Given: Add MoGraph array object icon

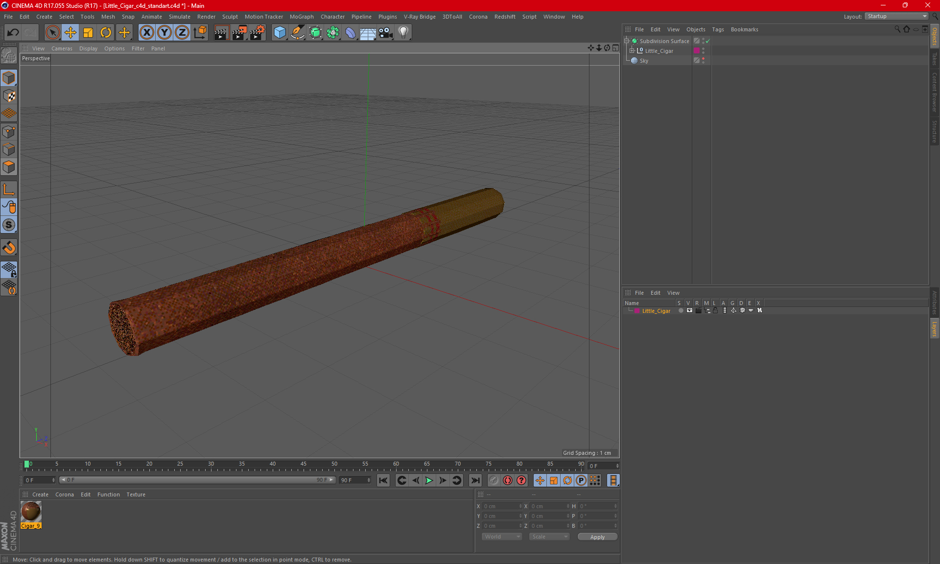Looking at the screenshot, I should (x=333, y=32).
